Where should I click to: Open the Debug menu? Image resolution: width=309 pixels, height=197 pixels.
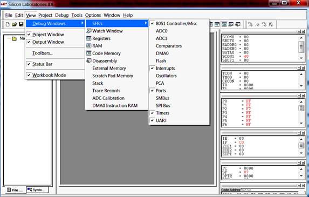click(x=61, y=15)
